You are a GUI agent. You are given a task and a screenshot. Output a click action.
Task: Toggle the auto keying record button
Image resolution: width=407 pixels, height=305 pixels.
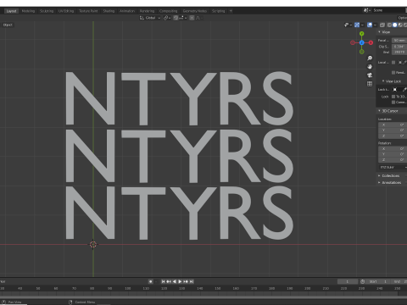tap(151, 281)
